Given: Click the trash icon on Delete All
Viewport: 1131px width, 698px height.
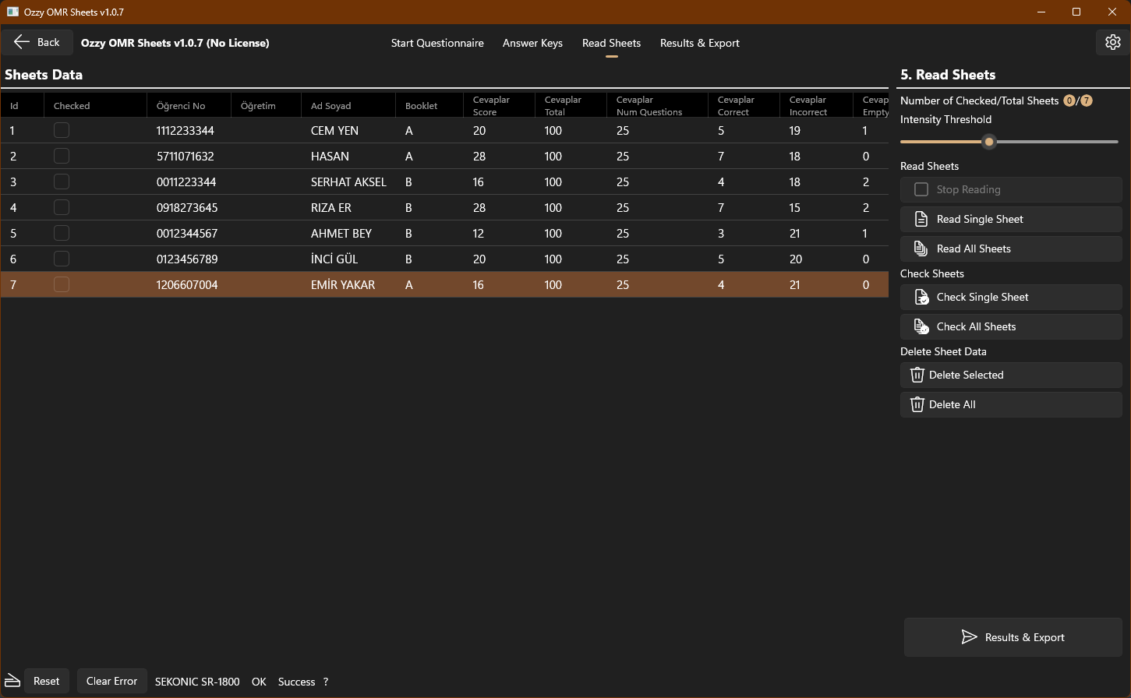Looking at the screenshot, I should pyautogui.click(x=917, y=404).
